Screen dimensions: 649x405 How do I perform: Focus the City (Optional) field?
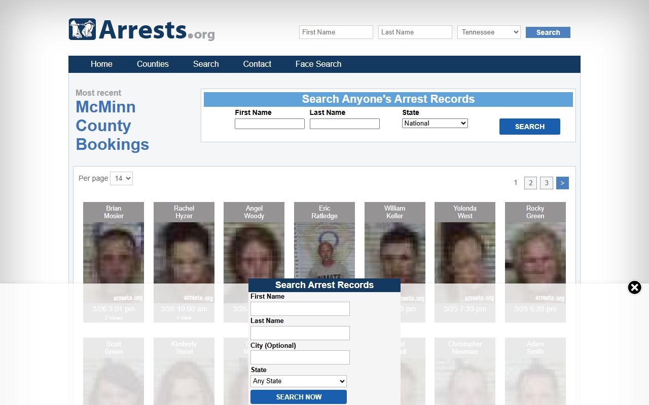(300, 357)
